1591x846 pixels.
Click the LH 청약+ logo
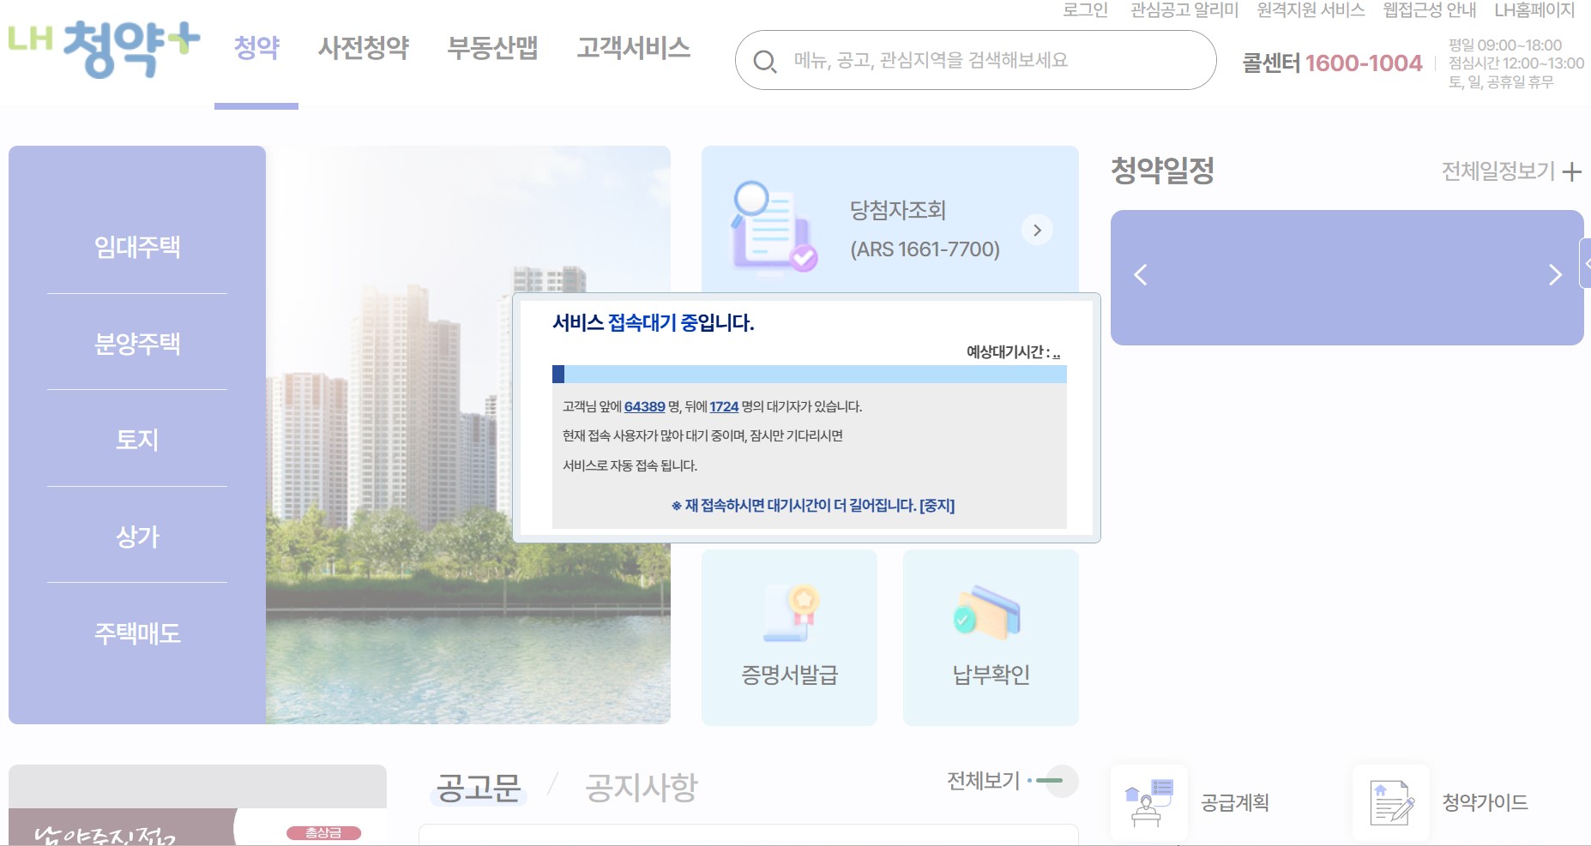104,48
